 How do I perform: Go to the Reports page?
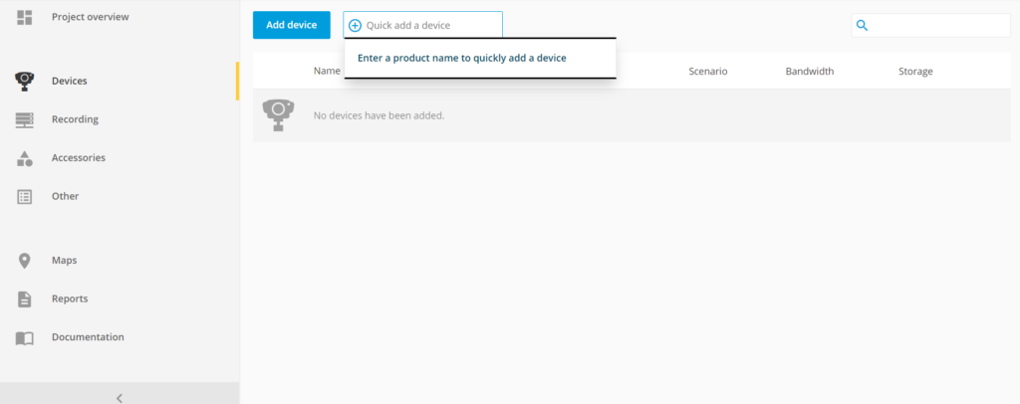click(70, 299)
